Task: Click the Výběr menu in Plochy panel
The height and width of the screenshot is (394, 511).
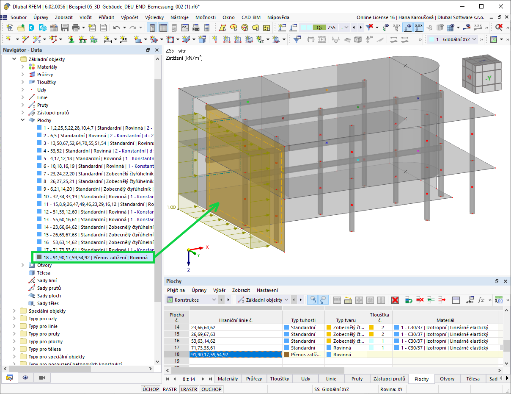Action: [219, 290]
